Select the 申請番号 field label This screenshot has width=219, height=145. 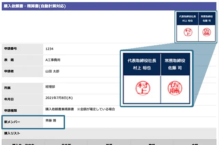point(10,49)
